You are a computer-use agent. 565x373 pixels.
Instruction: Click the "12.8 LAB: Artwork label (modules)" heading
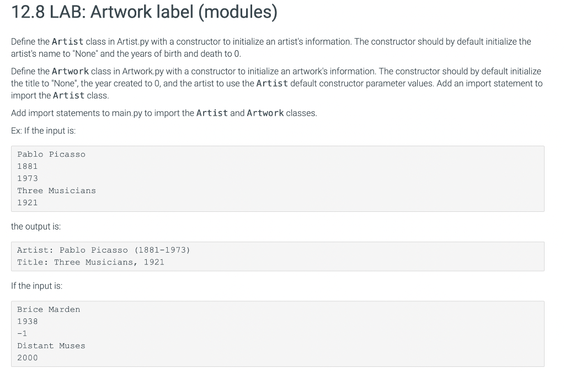(144, 13)
